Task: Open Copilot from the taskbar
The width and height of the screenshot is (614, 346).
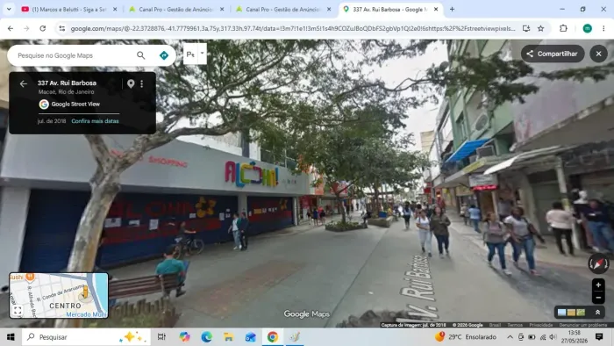Action: (184, 336)
